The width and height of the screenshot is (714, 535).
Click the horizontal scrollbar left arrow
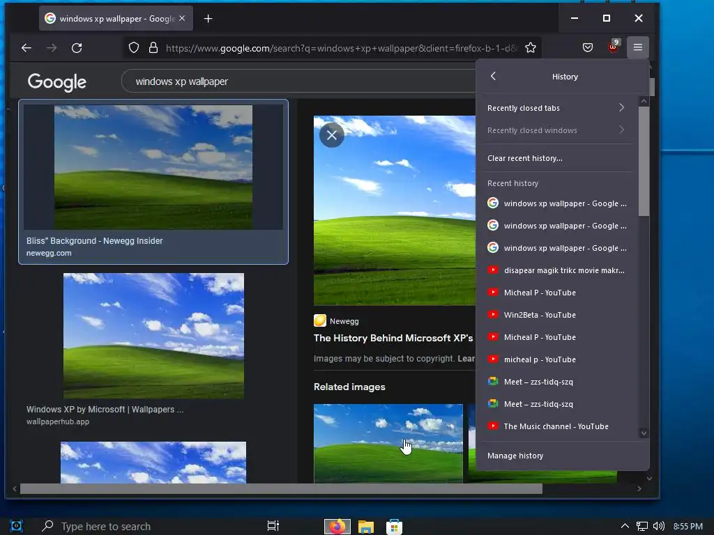[x=15, y=488]
